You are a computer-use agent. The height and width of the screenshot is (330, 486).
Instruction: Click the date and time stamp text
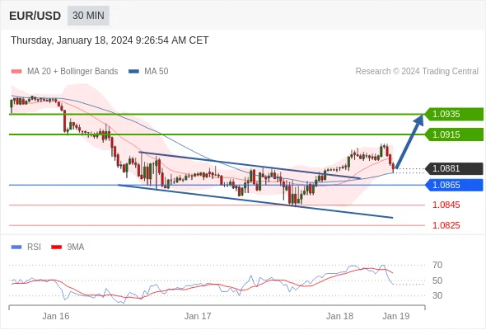[x=110, y=40]
